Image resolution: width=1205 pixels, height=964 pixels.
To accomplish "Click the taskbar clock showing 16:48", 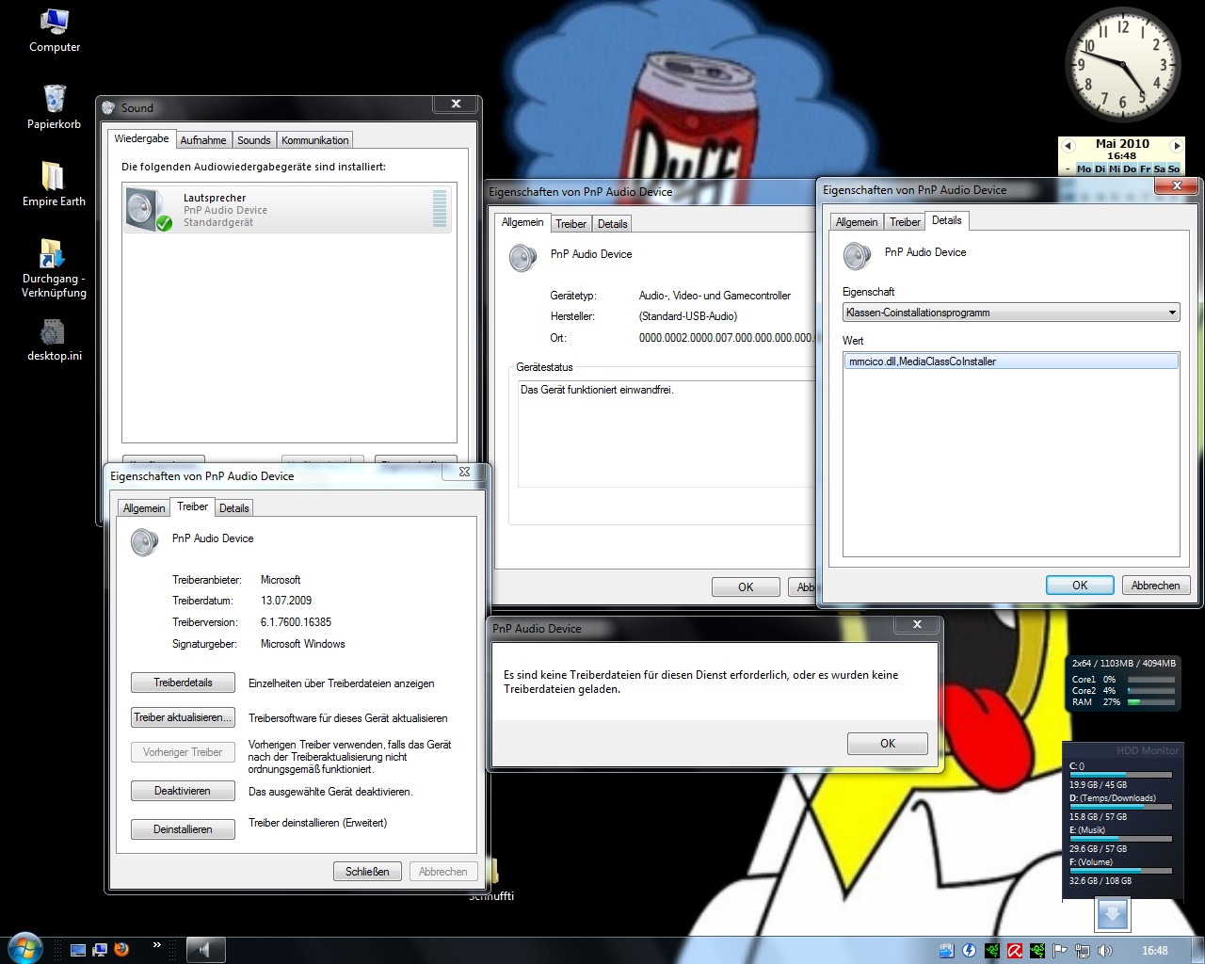I will click(1154, 951).
